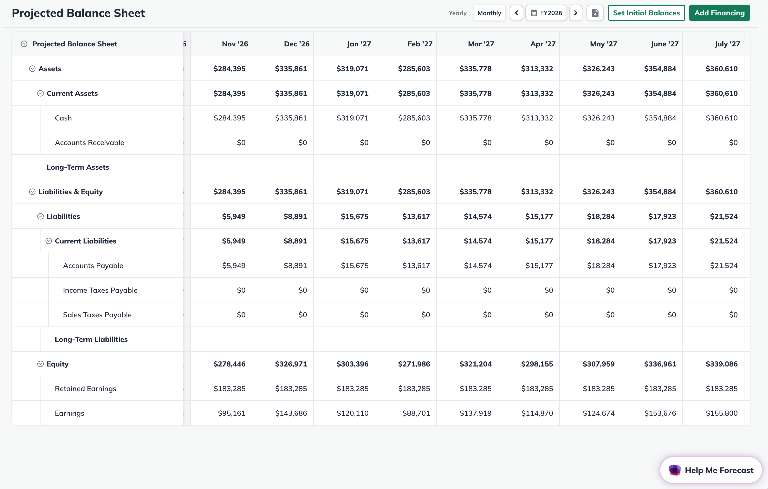Click Set Initial Balances button
The width and height of the screenshot is (768, 489).
coord(646,13)
